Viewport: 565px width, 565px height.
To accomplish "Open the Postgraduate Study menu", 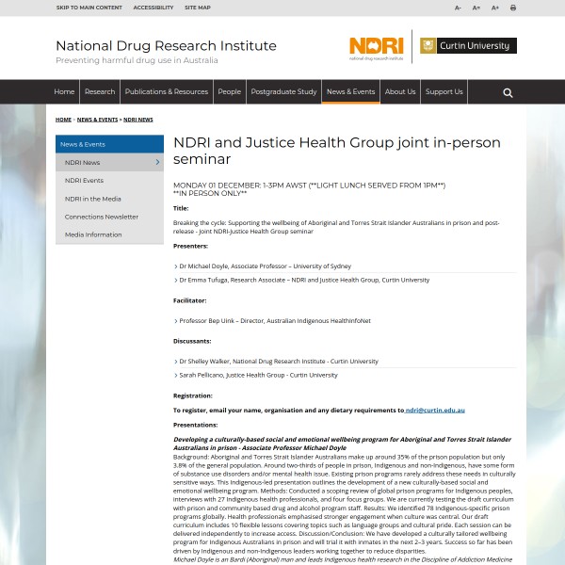I will click(283, 92).
